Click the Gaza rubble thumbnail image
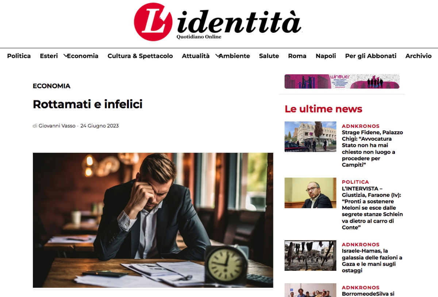 coord(310,255)
